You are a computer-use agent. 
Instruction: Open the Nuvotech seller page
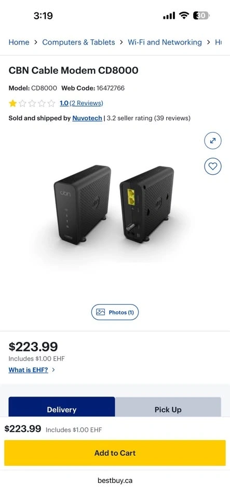coord(87,118)
